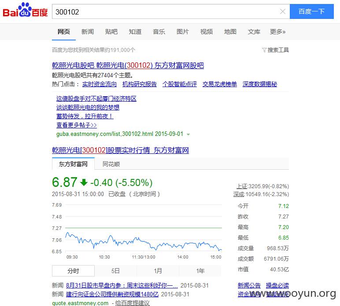The height and width of the screenshot is (306, 340).
Task: Click 查看更多帖子>> link
Action: (76, 125)
